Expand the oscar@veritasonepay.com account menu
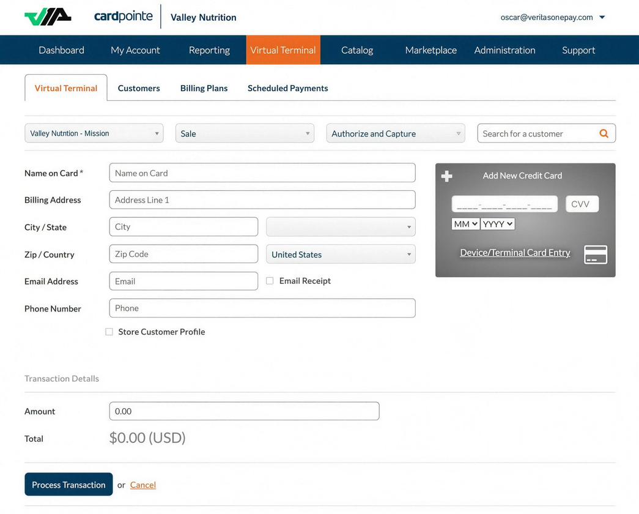The height and width of the screenshot is (514, 639). [553, 17]
